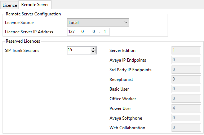This screenshot has height=135, width=204.
Task: Click the 'Licence Server IP Address' label
Action: (29, 32)
